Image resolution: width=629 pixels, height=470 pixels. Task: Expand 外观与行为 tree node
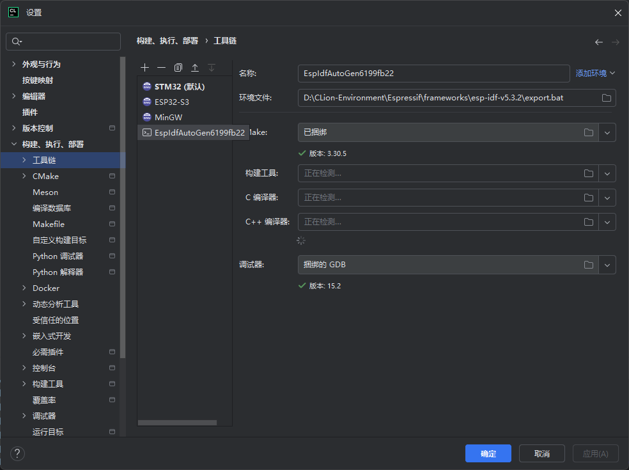point(14,64)
